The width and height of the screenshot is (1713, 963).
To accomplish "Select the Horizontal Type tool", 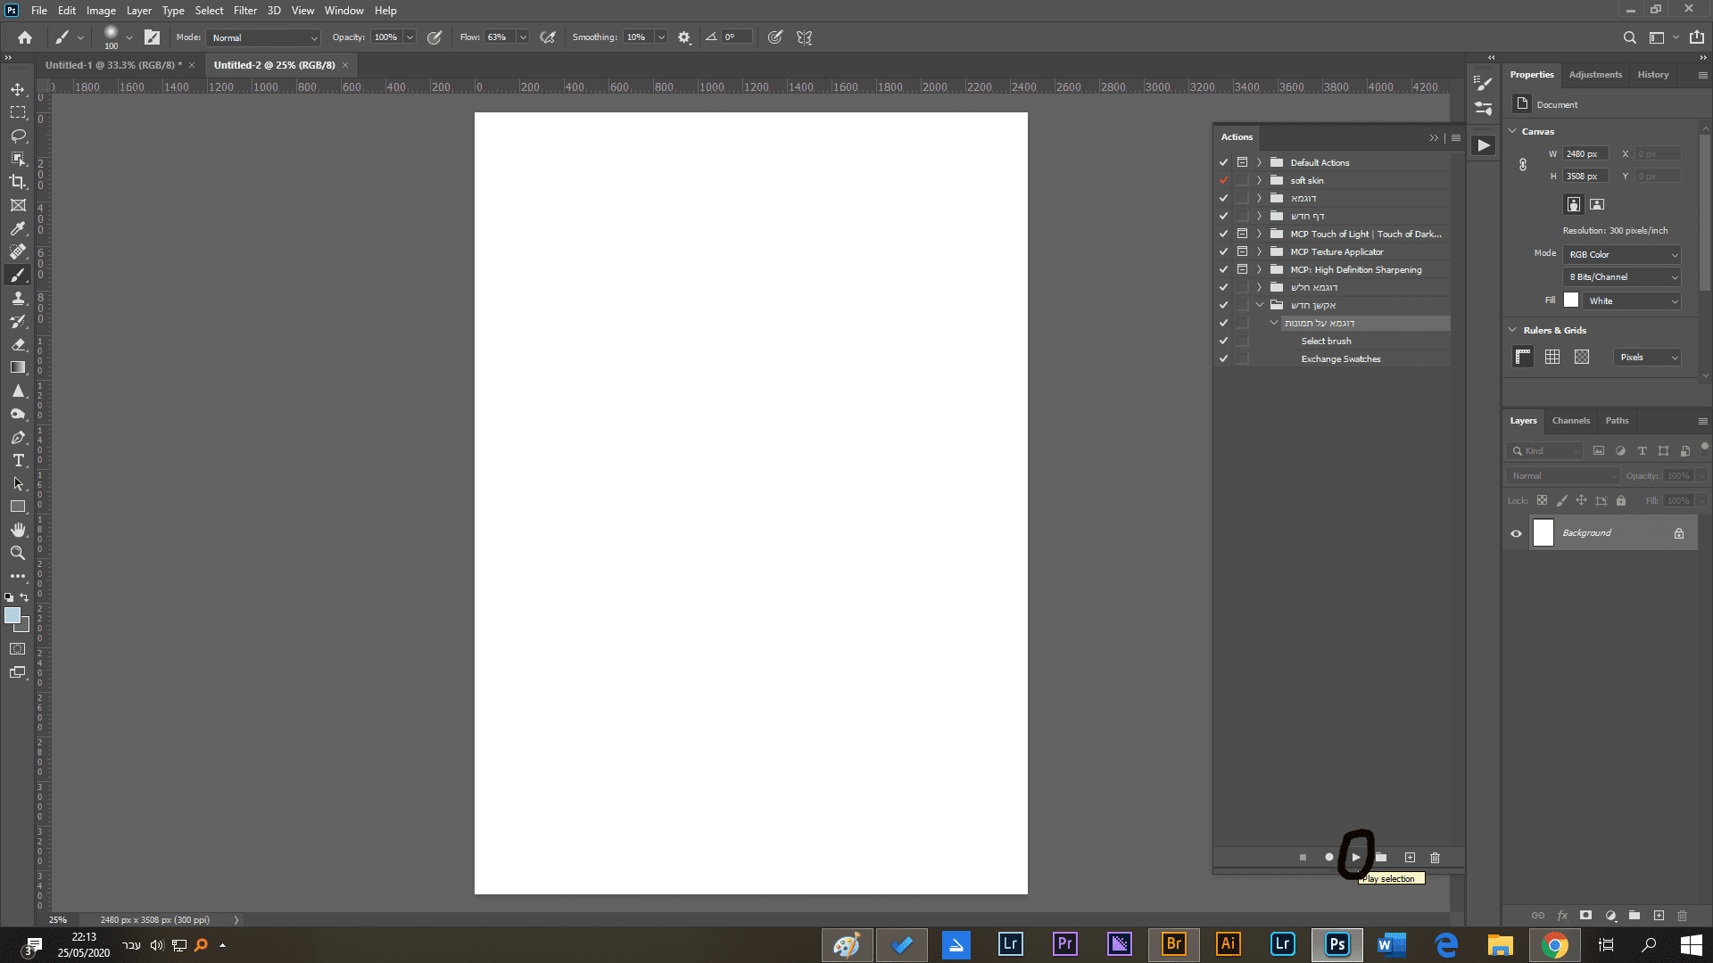I will tap(18, 460).
